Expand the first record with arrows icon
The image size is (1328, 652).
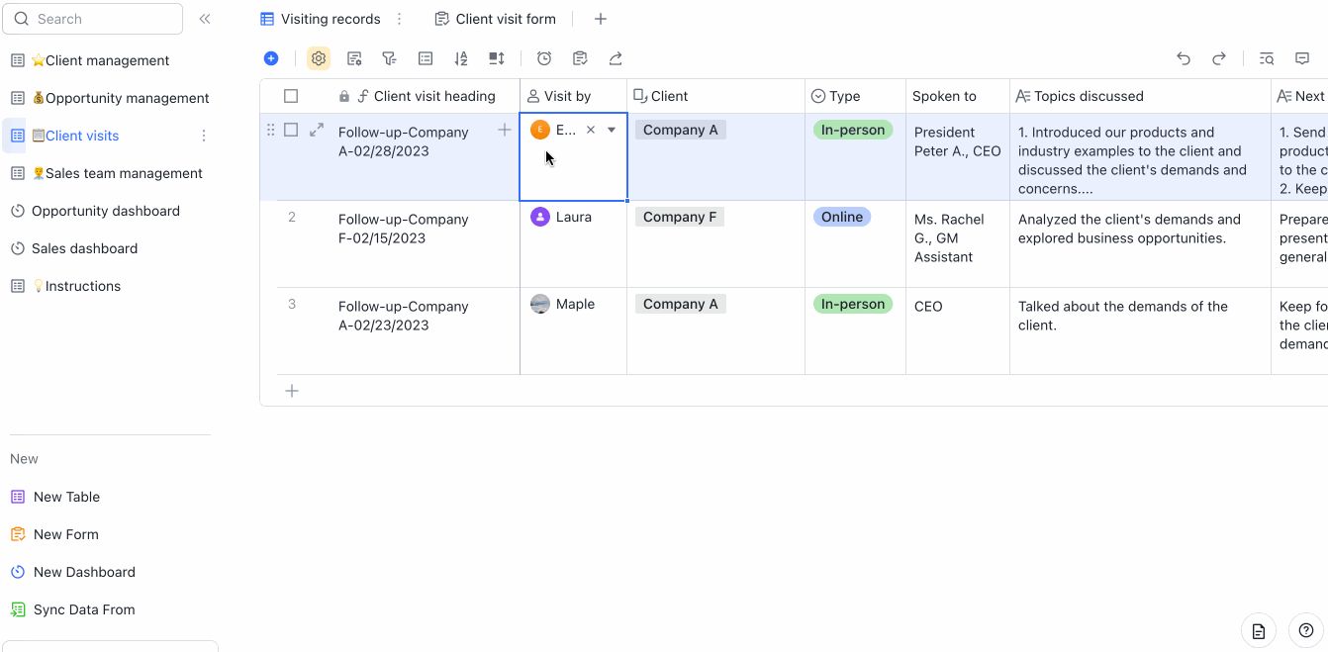pos(317,130)
